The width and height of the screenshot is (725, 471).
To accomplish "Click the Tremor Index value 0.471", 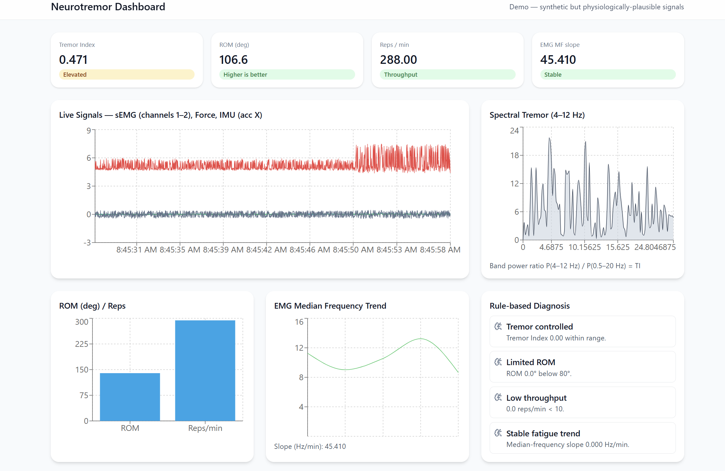I will tap(73, 60).
